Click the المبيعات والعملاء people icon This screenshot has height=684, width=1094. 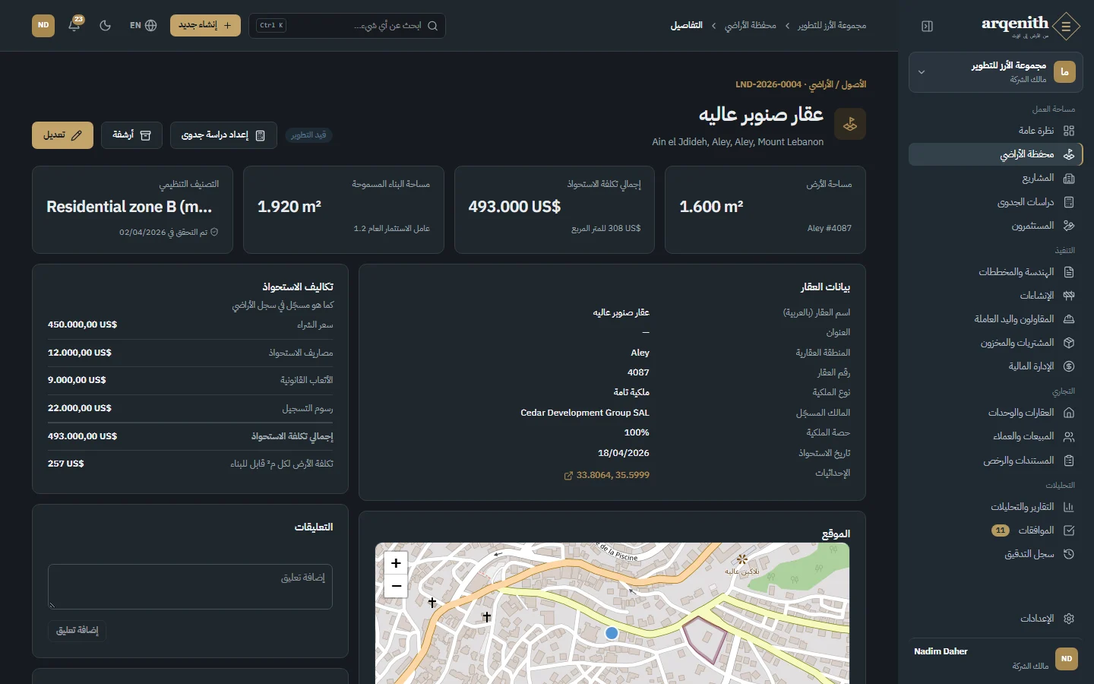click(x=1069, y=436)
